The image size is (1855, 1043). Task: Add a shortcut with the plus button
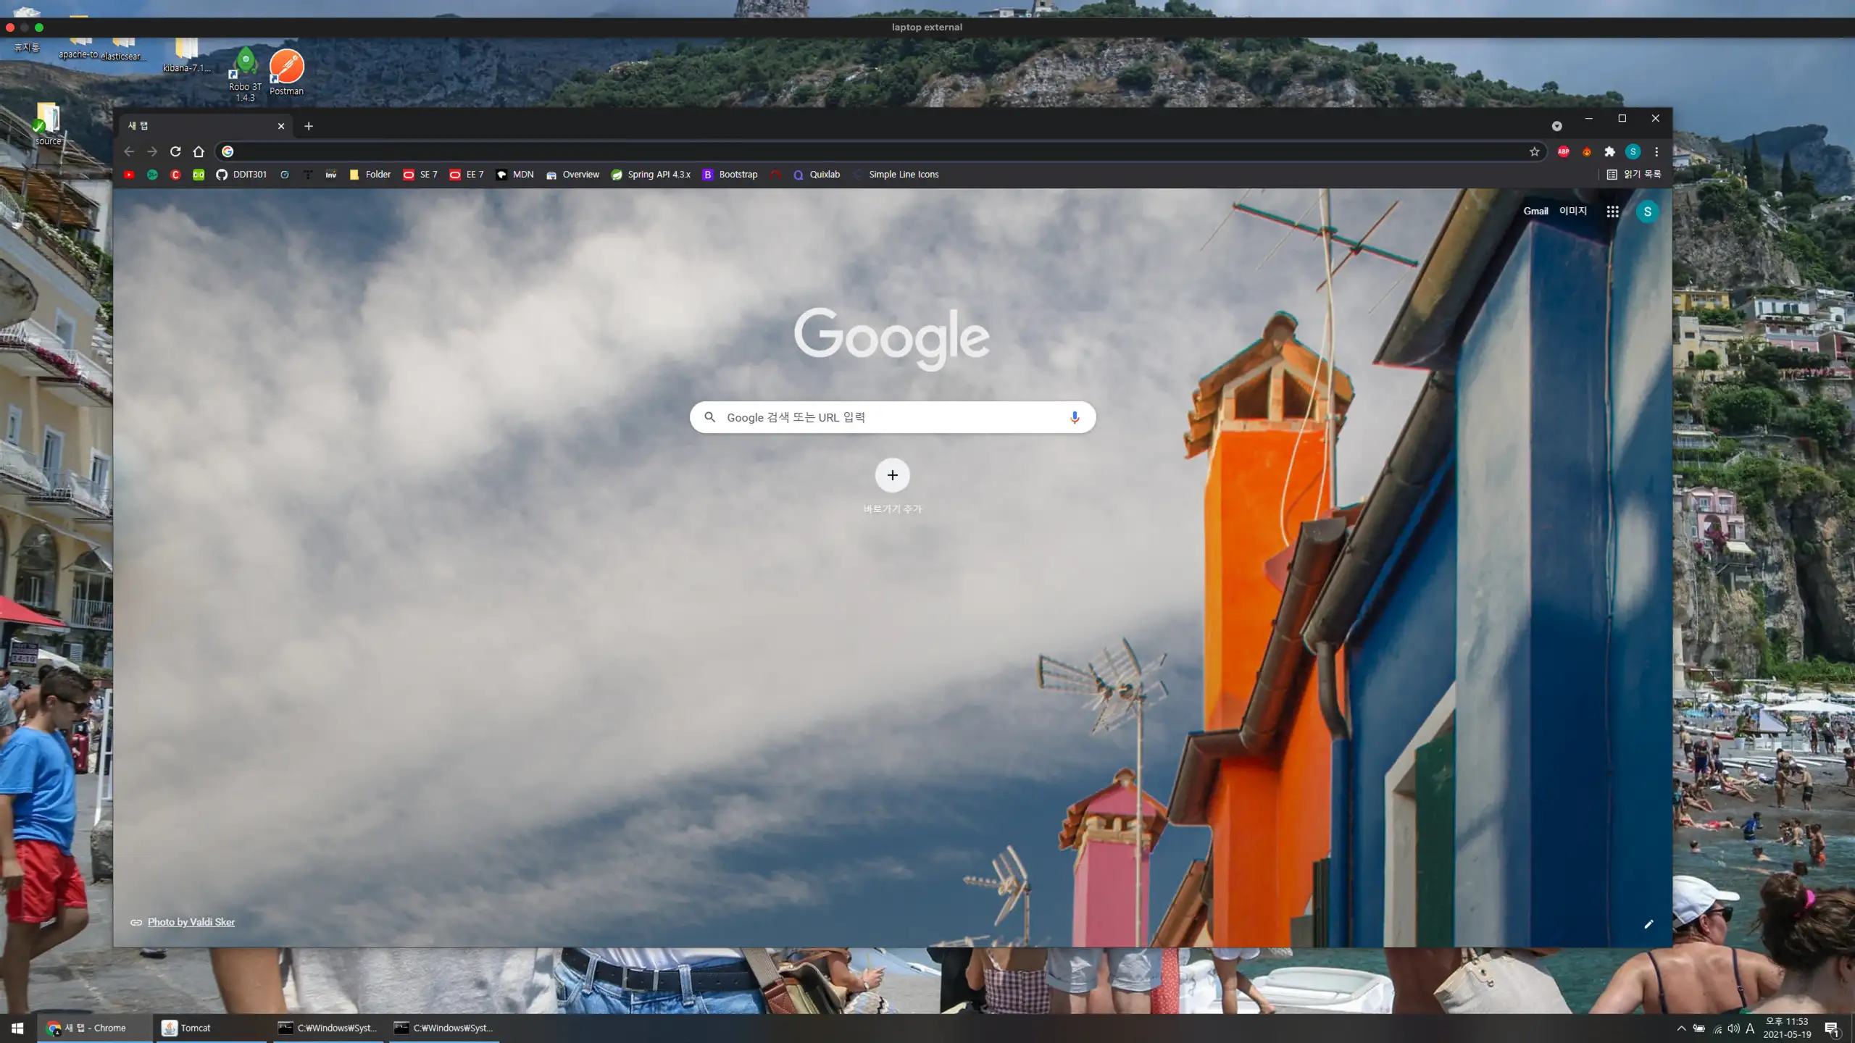[x=892, y=475]
